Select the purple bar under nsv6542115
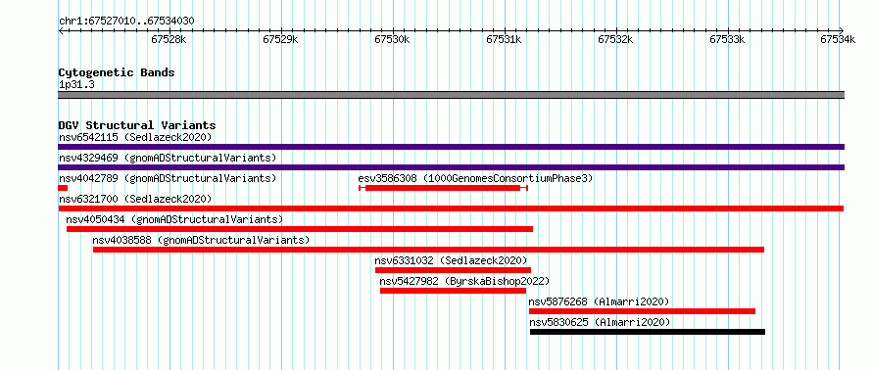872x370 pixels. pos(451,147)
